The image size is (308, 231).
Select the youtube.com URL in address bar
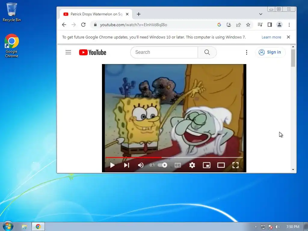tap(134, 25)
